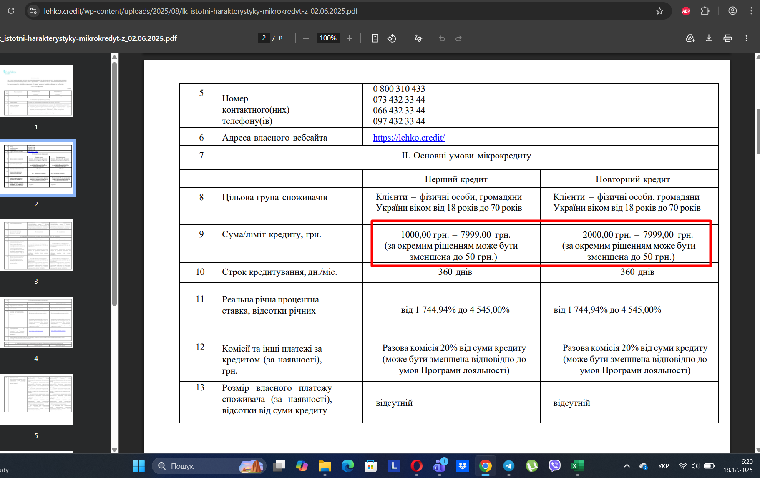The width and height of the screenshot is (760, 478).
Task: Zoom out the PDF with minus
Action: 306,38
